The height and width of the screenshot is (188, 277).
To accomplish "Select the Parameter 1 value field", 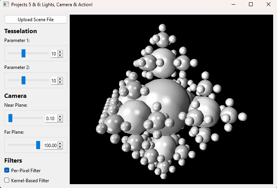I will pos(54,54).
